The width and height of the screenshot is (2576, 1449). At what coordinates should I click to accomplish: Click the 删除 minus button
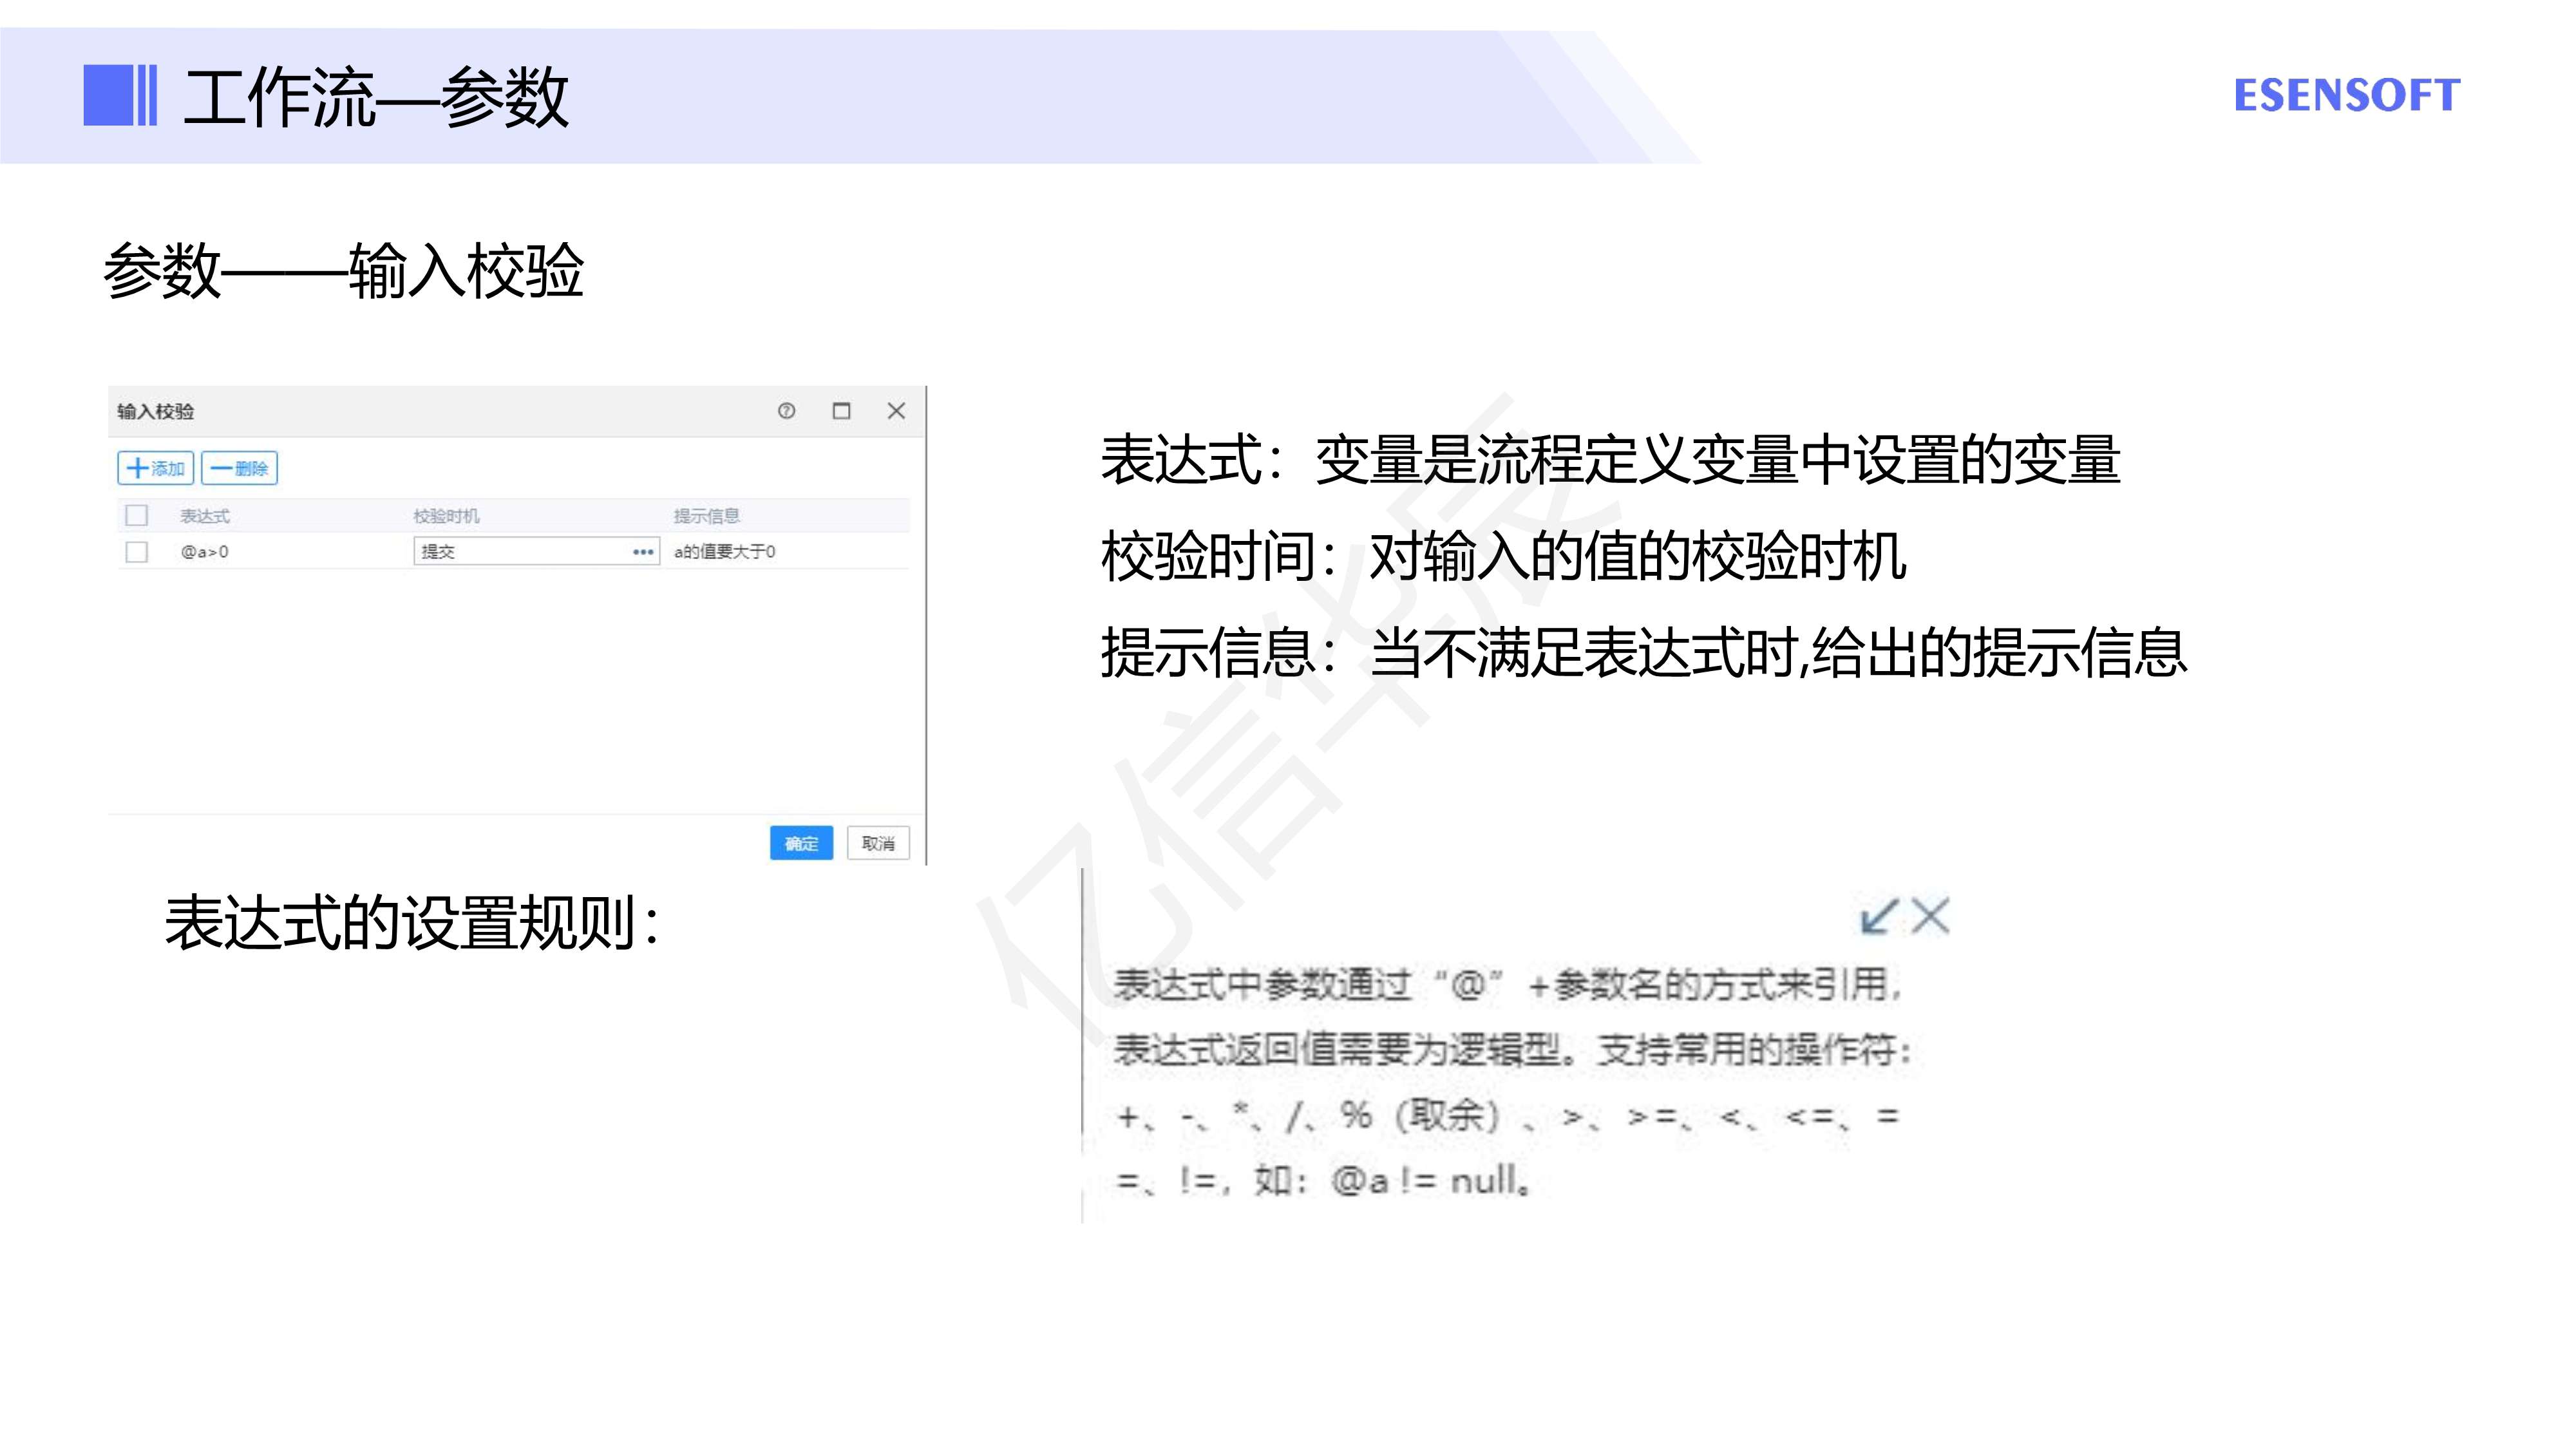[x=240, y=468]
